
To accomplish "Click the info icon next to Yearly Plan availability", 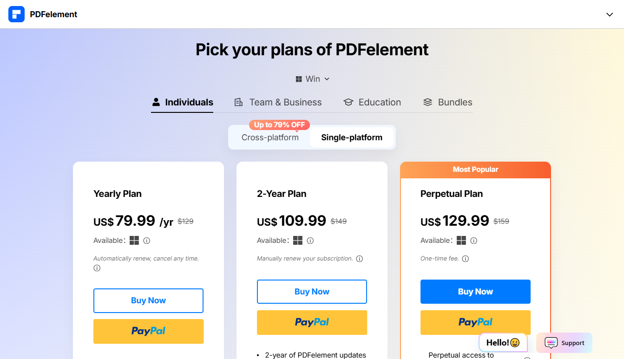I will point(146,241).
